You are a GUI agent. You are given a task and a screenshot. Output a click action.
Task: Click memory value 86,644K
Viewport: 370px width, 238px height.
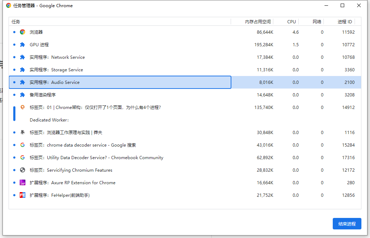(265, 32)
